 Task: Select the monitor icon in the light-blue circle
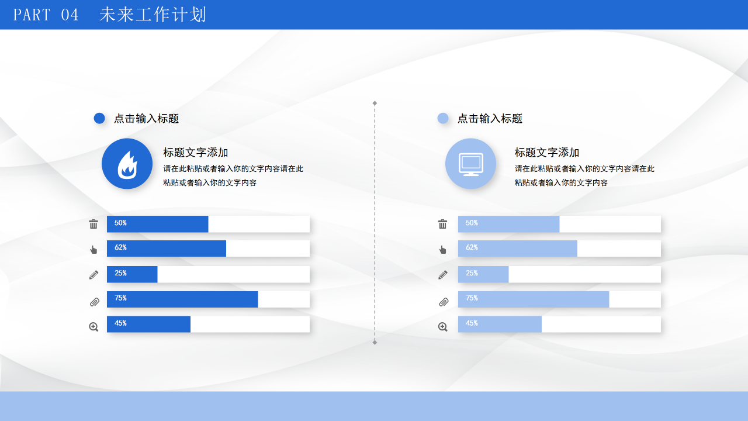(470, 164)
